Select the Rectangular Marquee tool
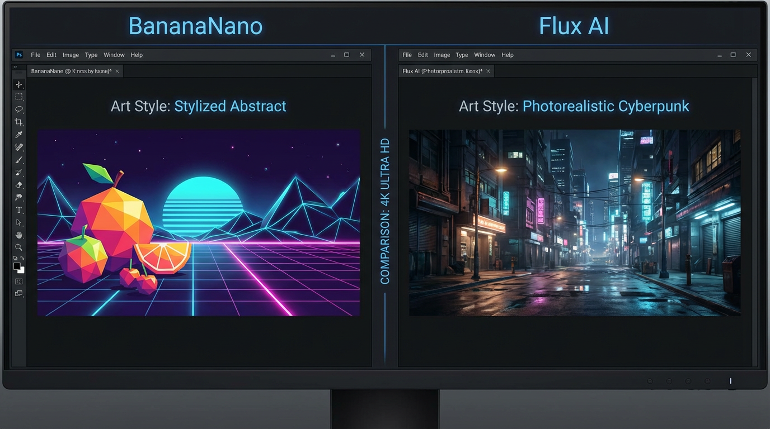The width and height of the screenshot is (770, 429). tap(18, 96)
